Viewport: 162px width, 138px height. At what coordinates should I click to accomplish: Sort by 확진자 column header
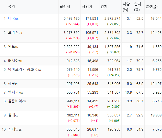pos(65,7)
